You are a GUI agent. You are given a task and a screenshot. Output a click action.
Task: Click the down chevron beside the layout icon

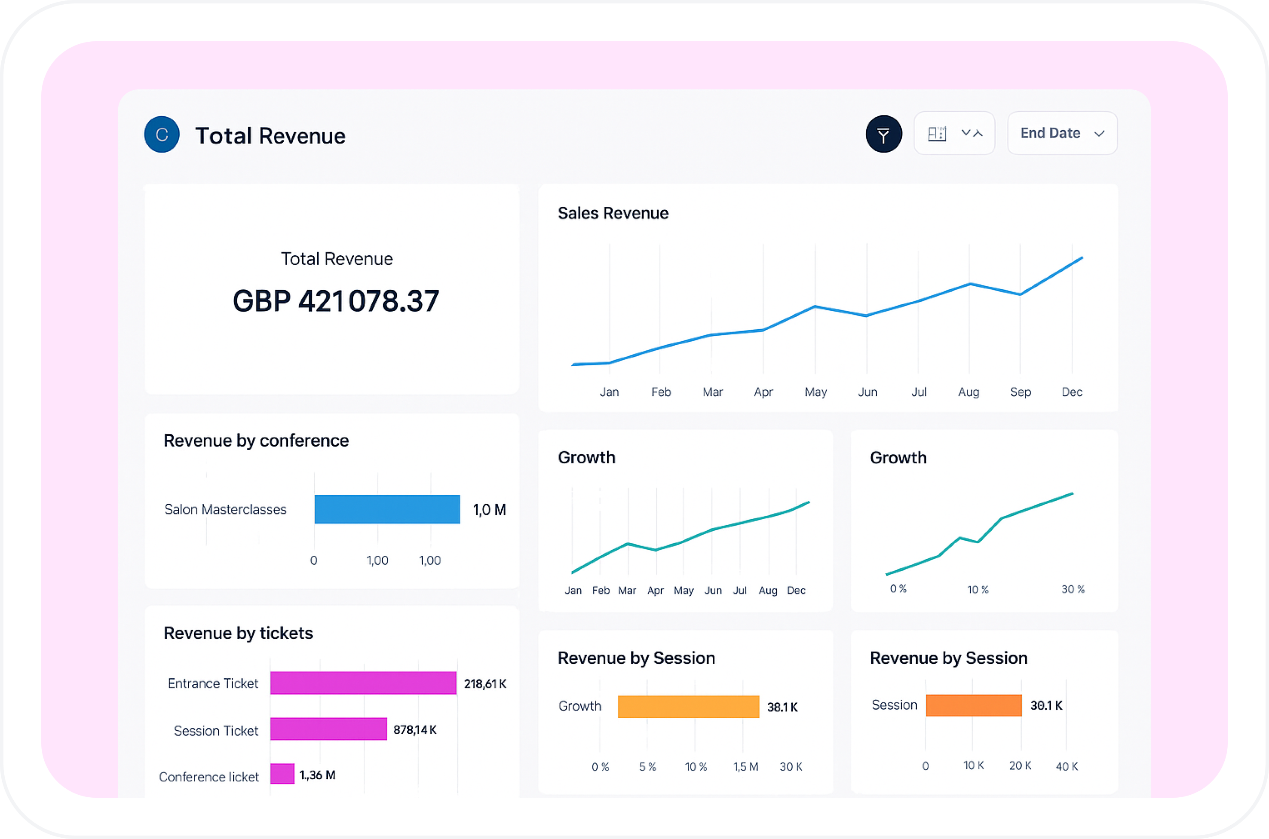point(966,133)
